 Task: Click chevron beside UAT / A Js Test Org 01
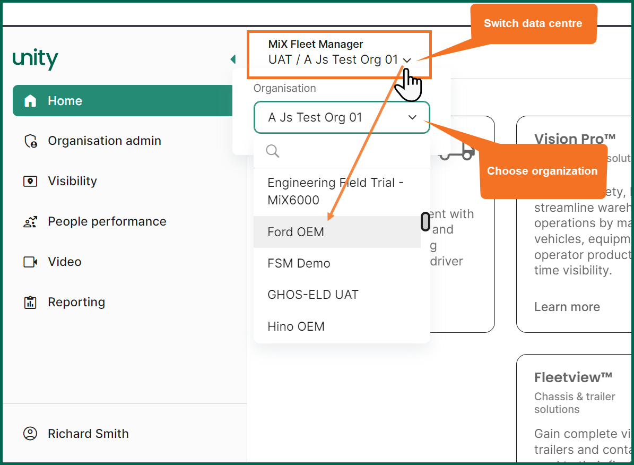[407, 61]
